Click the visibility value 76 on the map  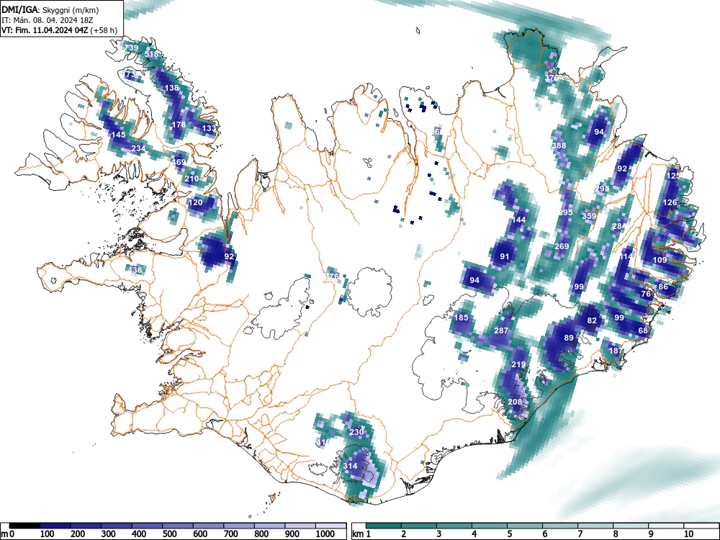[646, 294]
